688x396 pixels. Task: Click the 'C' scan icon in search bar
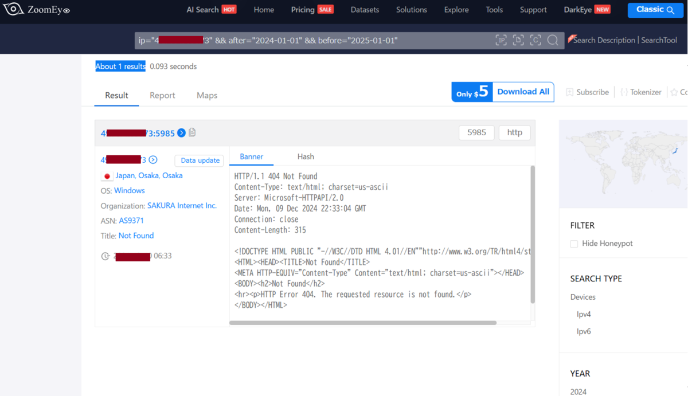point(535,40)
